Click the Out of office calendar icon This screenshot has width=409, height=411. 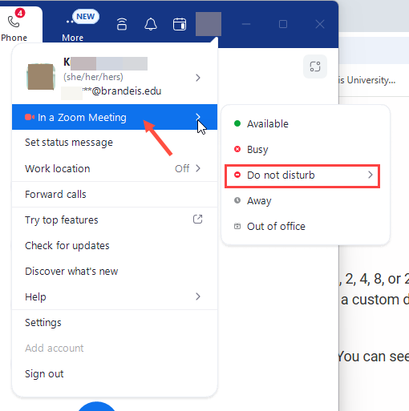point(237,226)
